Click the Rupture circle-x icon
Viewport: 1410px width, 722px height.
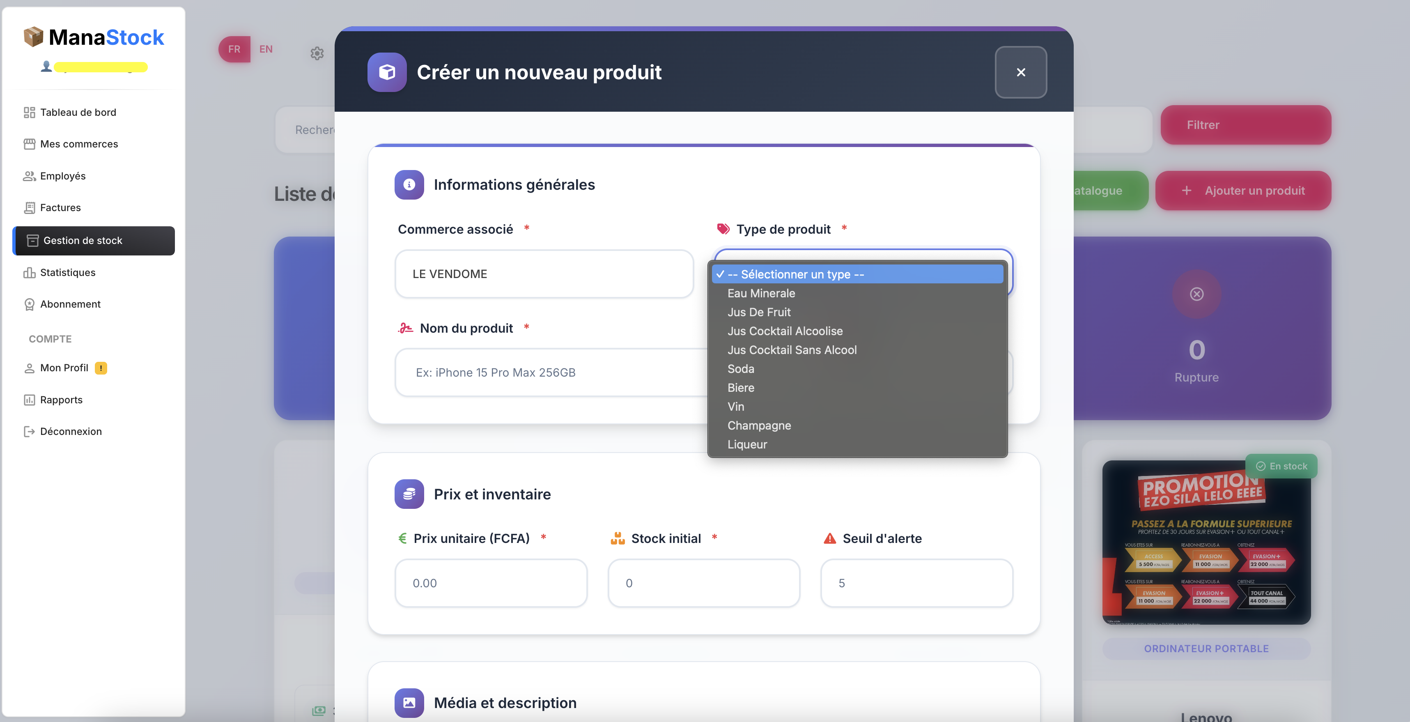tap(1196, 294)
